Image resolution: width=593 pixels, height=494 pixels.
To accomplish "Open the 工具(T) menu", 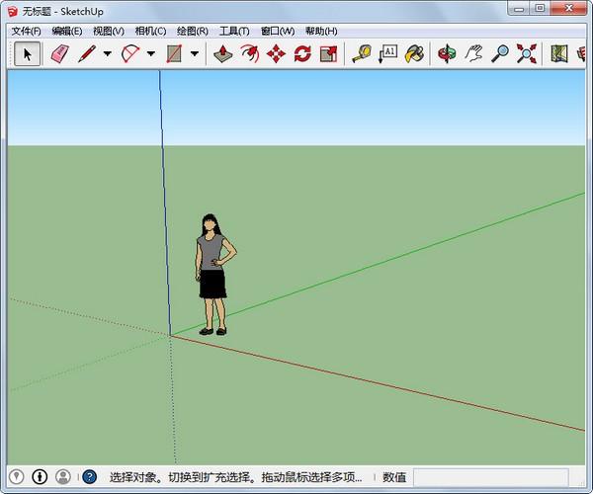I will pyautogui.click(x=234, y=31).
